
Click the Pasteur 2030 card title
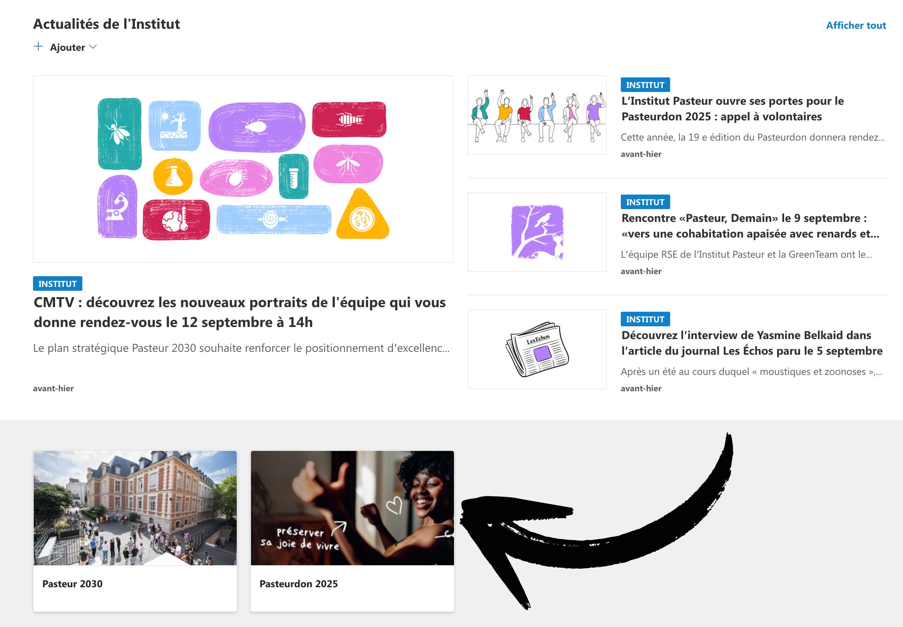72,584
